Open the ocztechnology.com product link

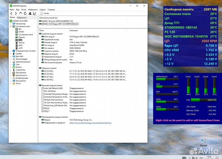90,123
